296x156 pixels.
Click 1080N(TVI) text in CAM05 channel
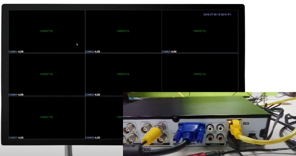pos(123,74)
